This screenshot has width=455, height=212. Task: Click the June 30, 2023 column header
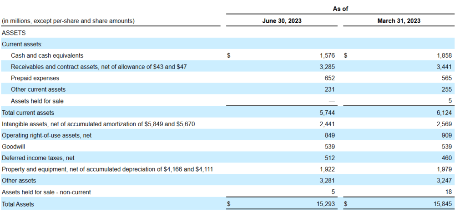[x=282, y=21]
